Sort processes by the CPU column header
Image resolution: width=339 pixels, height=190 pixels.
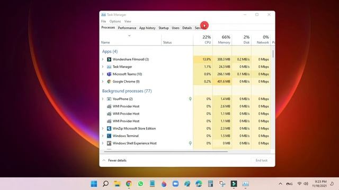pos(203,40)
